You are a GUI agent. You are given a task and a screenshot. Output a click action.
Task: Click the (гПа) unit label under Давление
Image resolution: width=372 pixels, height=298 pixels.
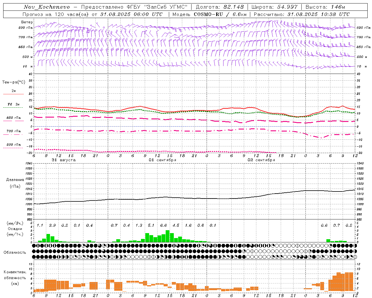15,187
